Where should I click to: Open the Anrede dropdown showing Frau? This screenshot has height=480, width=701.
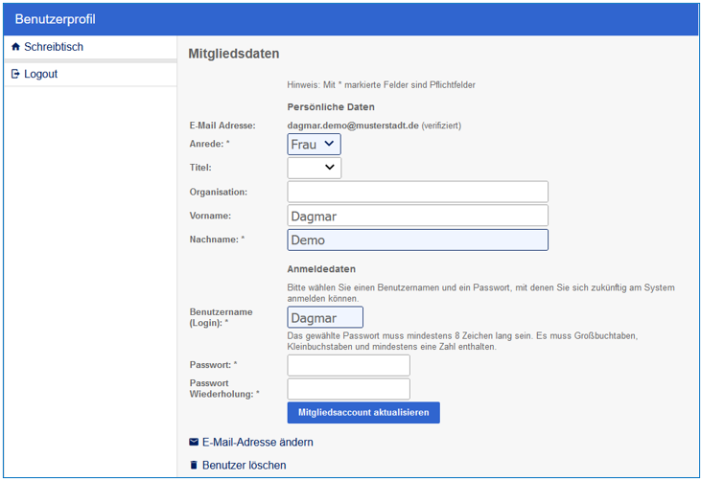pyautogui.click(x=314, y=144)
